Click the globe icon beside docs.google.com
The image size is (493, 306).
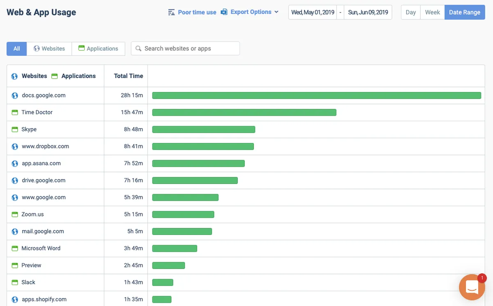click(15, 96)
